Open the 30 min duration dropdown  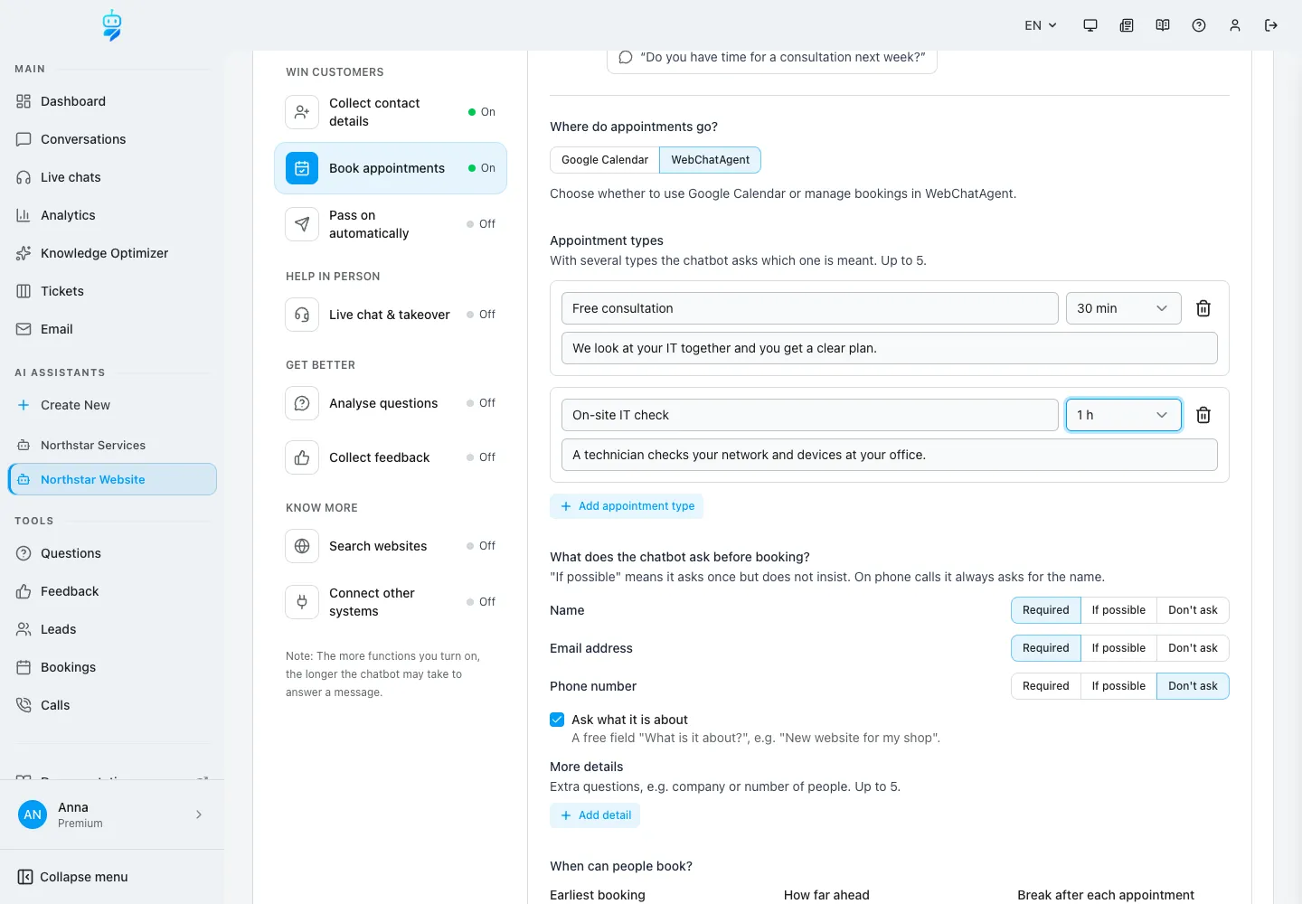1124,308
